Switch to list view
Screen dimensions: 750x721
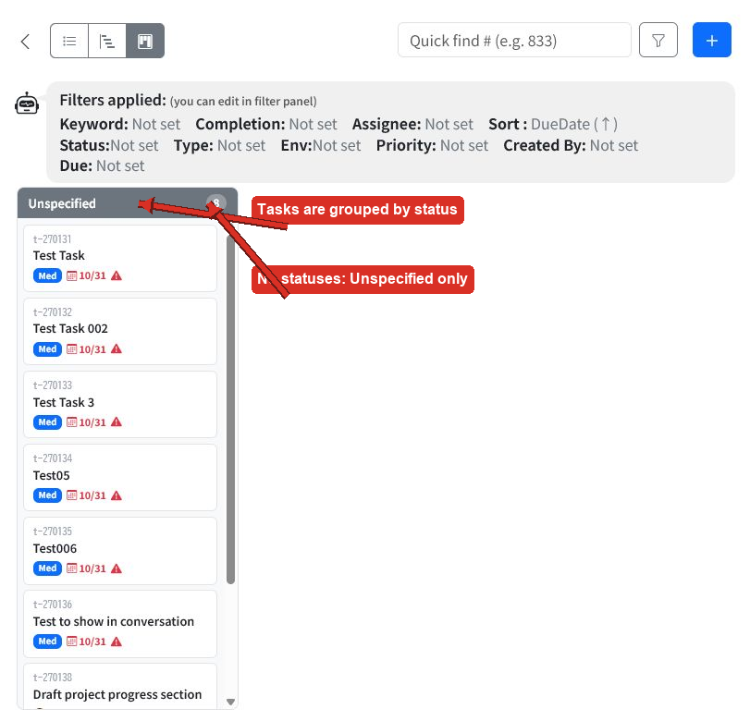click(x=69, y=41)
